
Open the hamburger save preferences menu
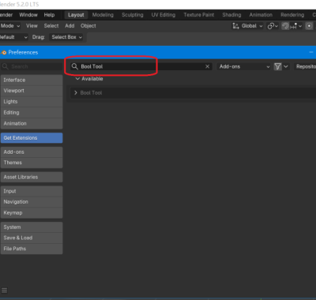pyautogui.click(x=5, y=291)
